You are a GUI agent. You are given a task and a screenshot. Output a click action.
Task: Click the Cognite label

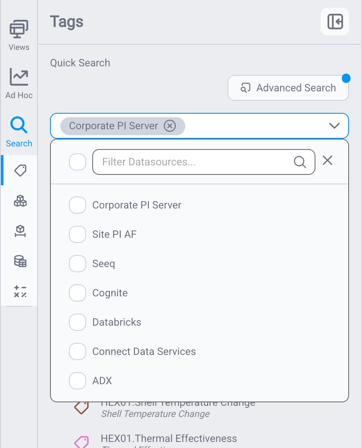pyautogui.click(x=110, y=293)
